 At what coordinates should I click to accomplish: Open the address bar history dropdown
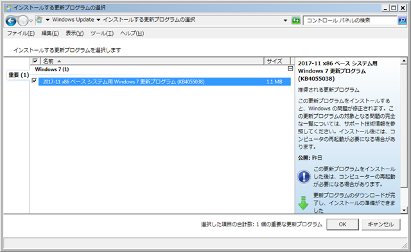pyautogui.click(x=285, y=21)
